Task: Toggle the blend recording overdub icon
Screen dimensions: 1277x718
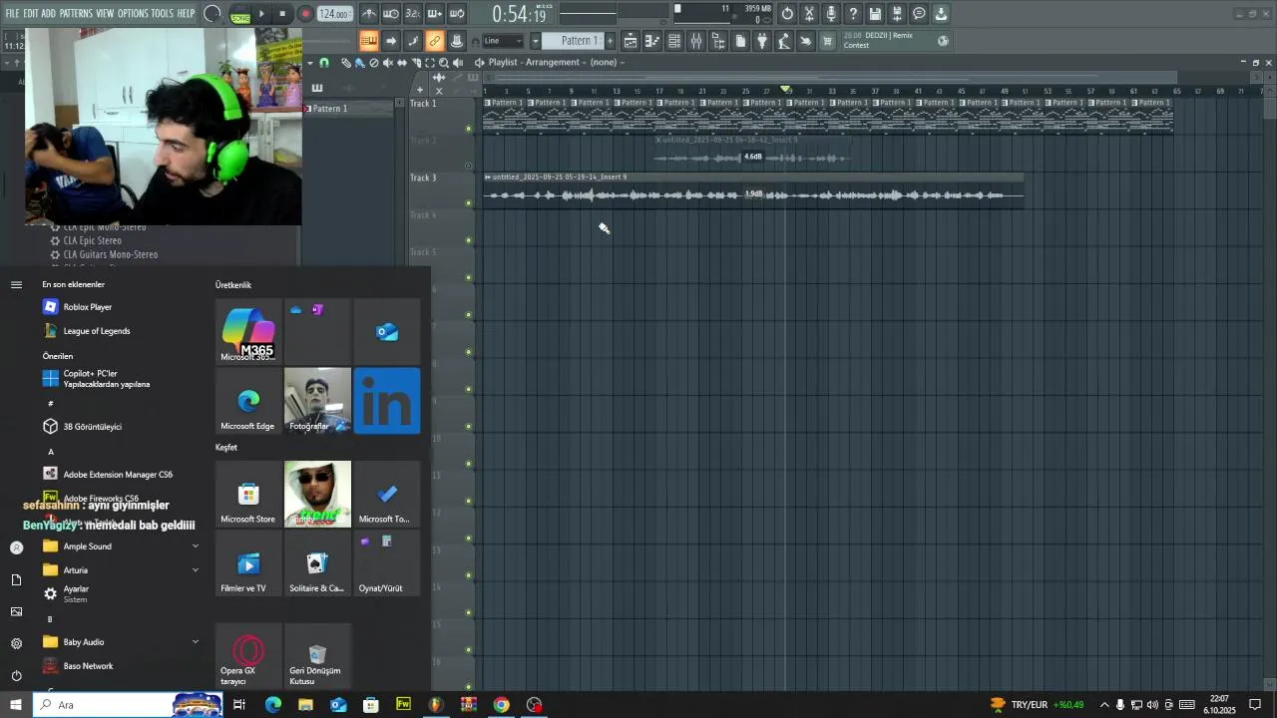Action: coord(435,14)
